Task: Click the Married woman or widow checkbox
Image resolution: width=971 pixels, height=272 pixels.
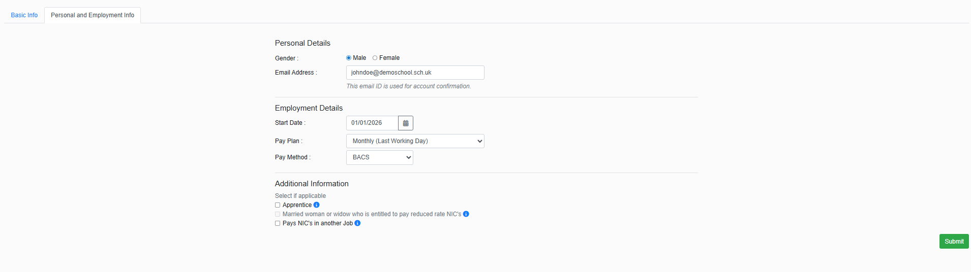Action: 278,214
